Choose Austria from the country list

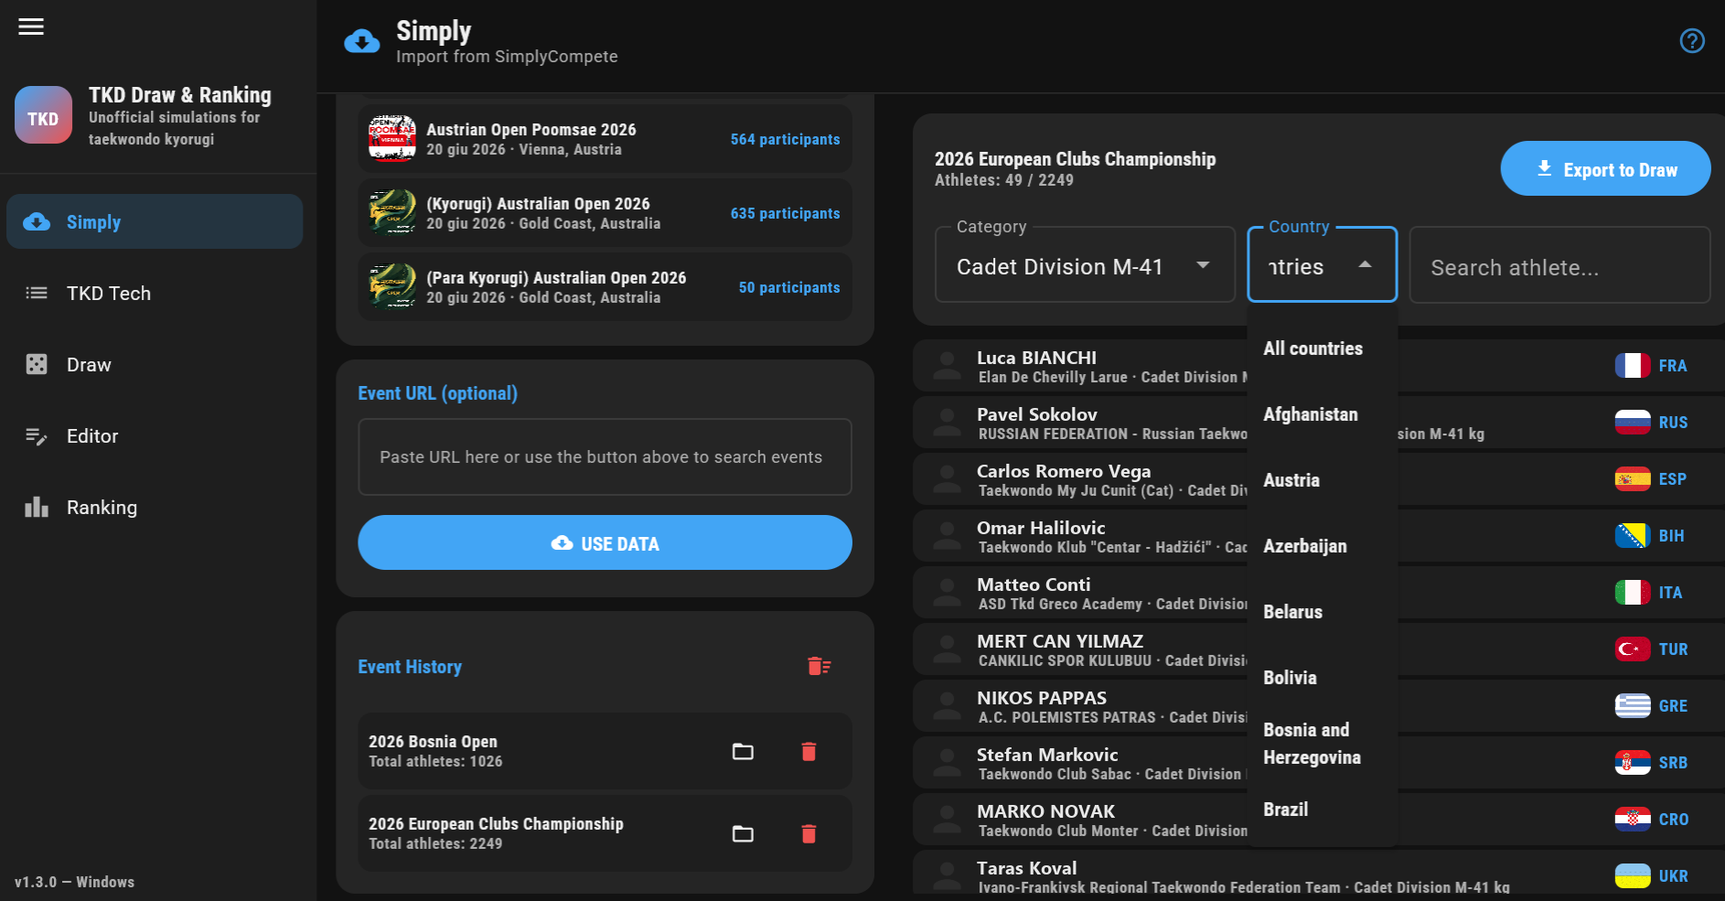tap(1322, 480)
